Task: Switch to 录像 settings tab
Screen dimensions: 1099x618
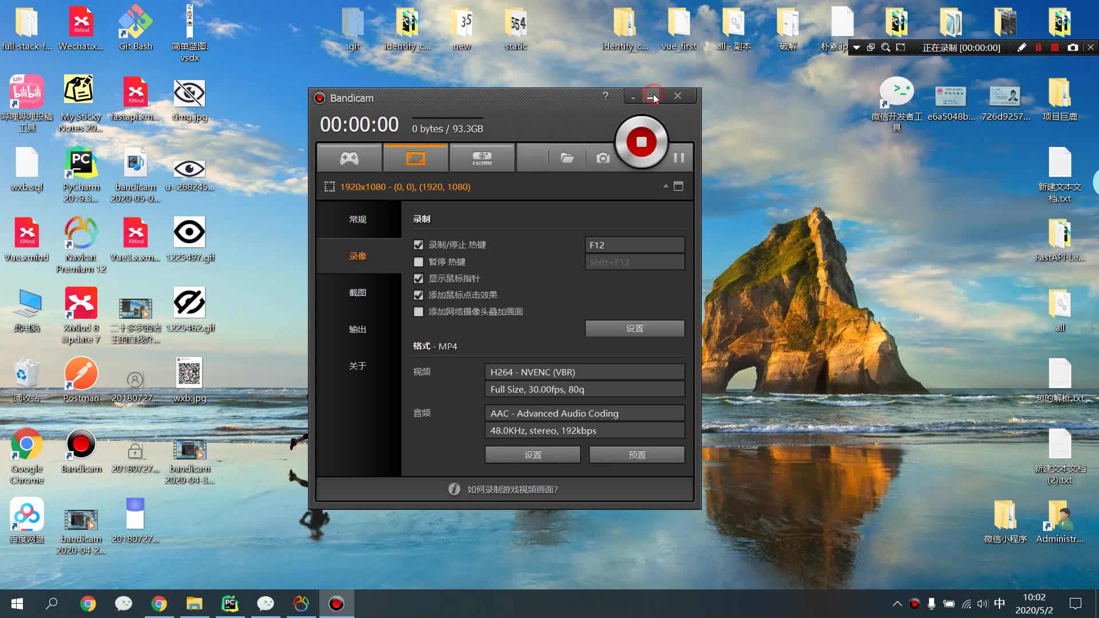Action: 357,256
